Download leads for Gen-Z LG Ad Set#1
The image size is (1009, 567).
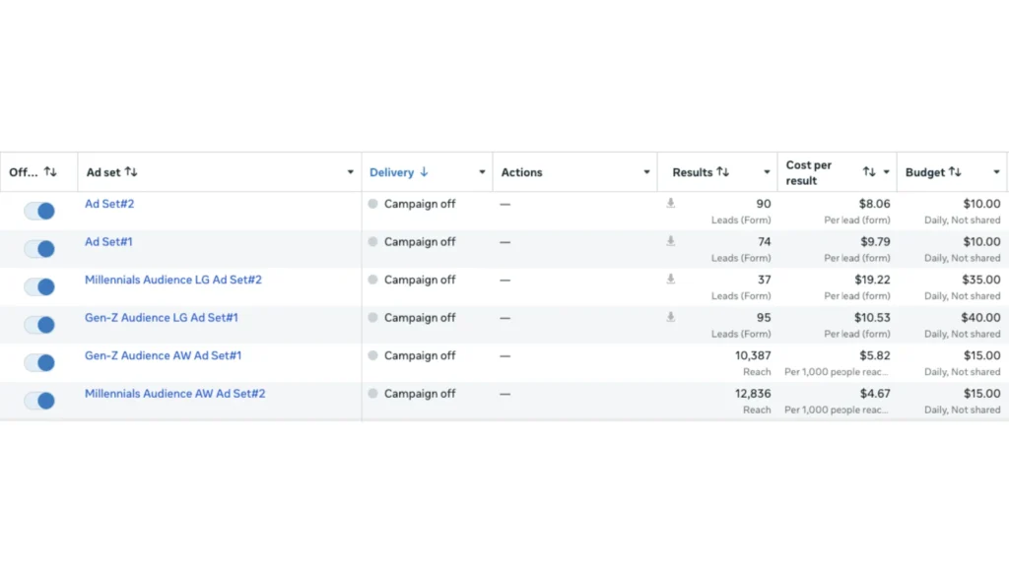[670, 317]
